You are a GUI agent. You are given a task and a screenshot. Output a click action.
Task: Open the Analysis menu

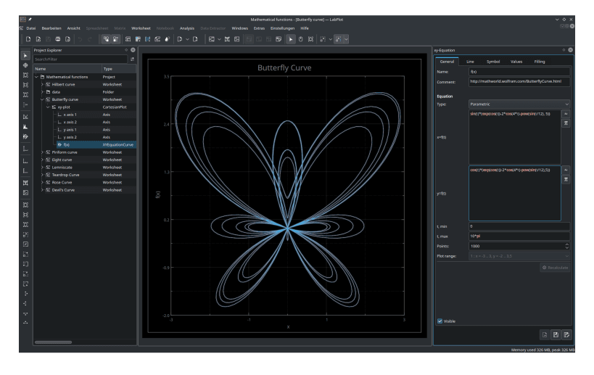pos(187,28)
